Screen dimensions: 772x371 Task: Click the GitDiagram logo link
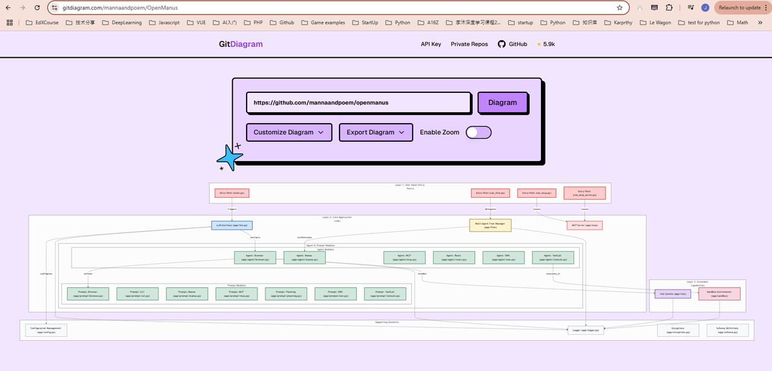(241, 44)
